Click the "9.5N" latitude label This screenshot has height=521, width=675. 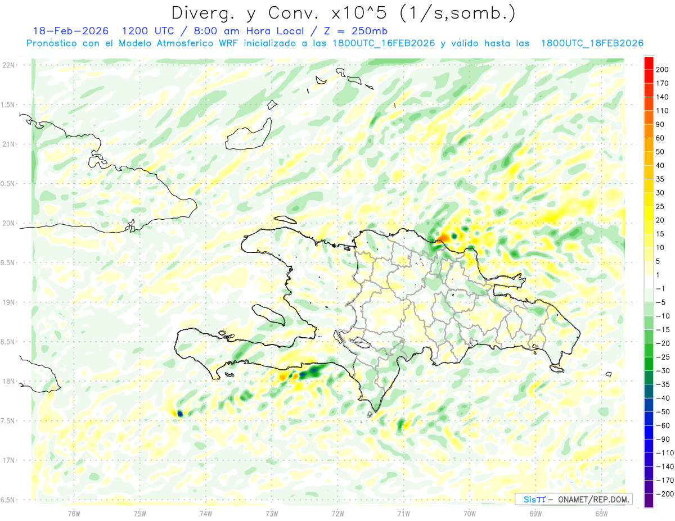click(8, 263)
